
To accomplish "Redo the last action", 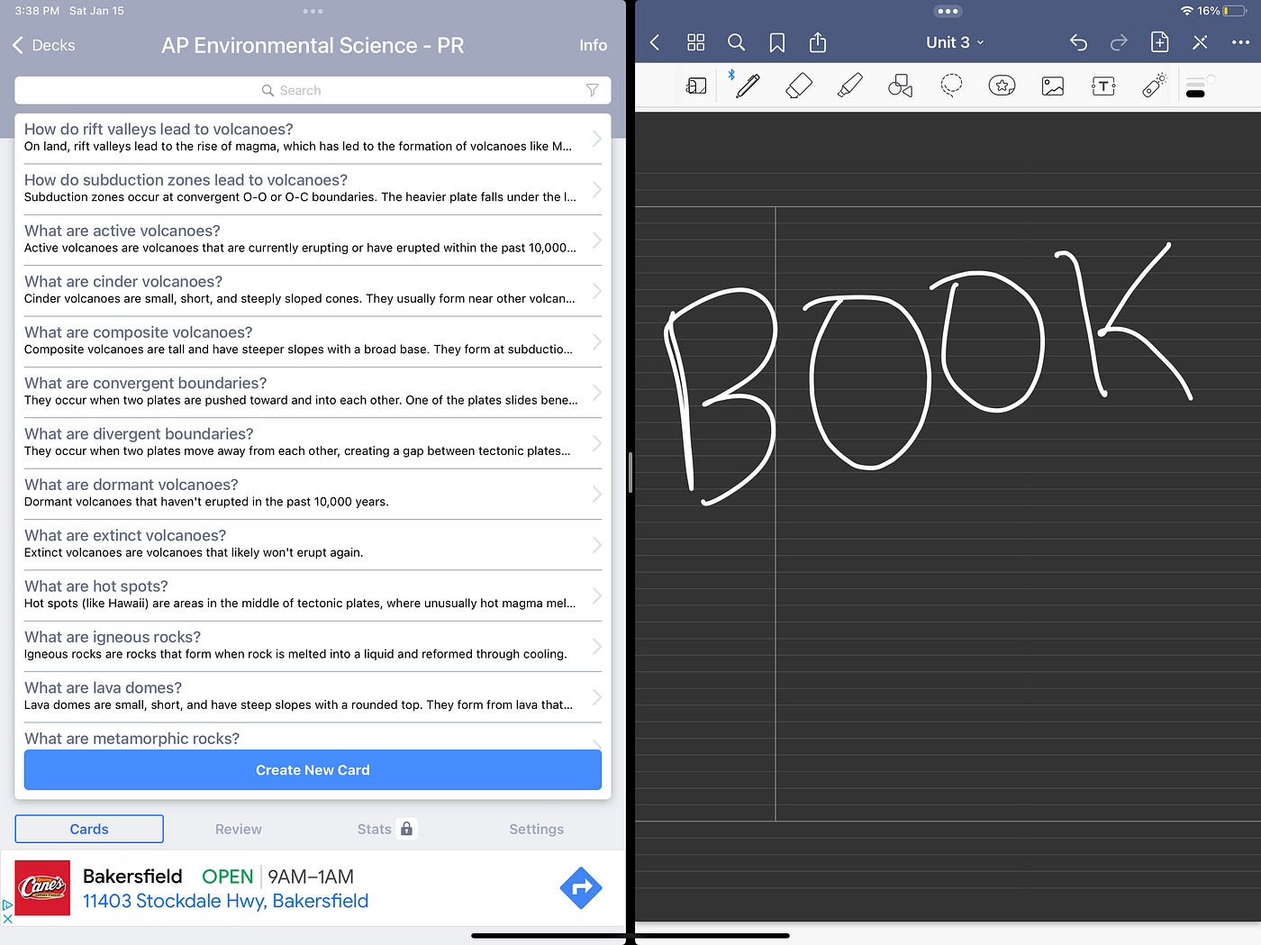I will 1119,42.
